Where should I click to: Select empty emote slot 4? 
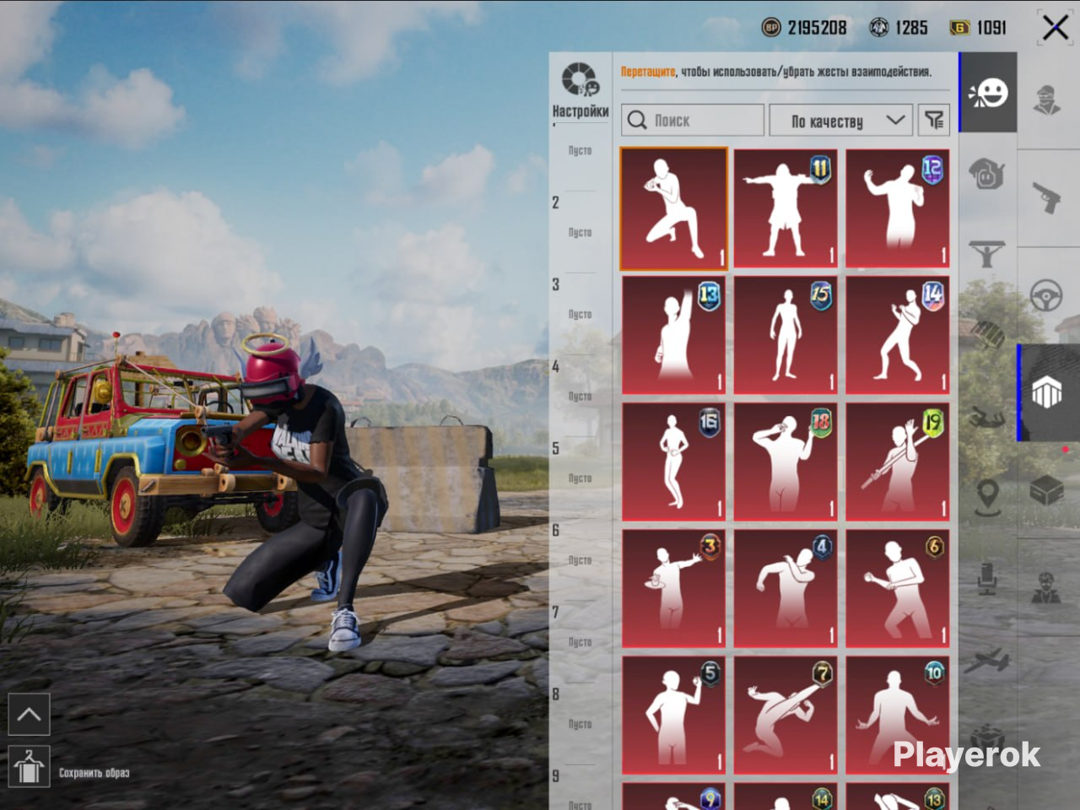580,396
